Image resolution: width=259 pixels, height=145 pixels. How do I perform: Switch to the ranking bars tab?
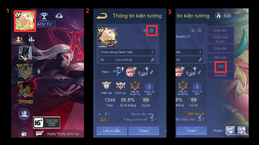point(31,38)
